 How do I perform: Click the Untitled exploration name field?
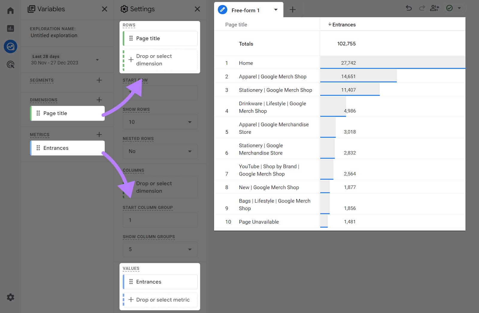(54, 35)
